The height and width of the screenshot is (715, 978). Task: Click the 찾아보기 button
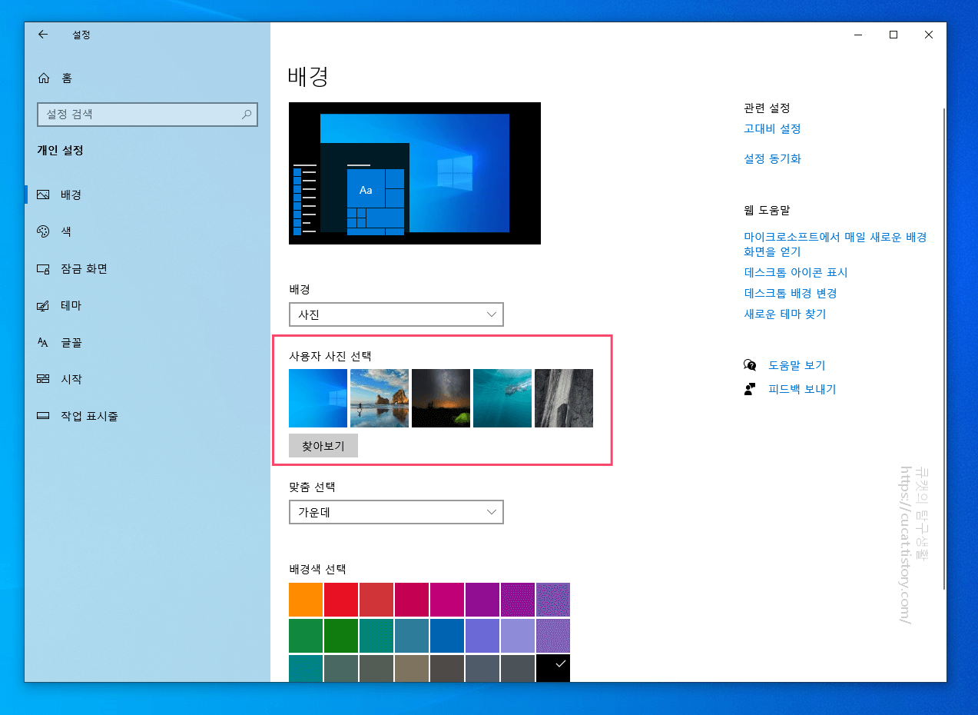pos(323,446)
